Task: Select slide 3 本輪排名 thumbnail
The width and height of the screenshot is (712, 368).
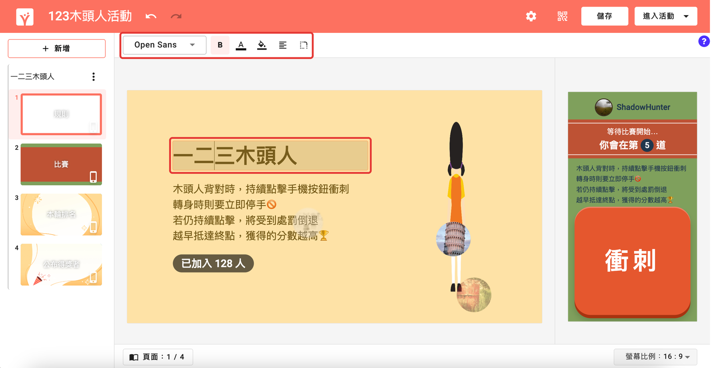Action: point(61,215)
